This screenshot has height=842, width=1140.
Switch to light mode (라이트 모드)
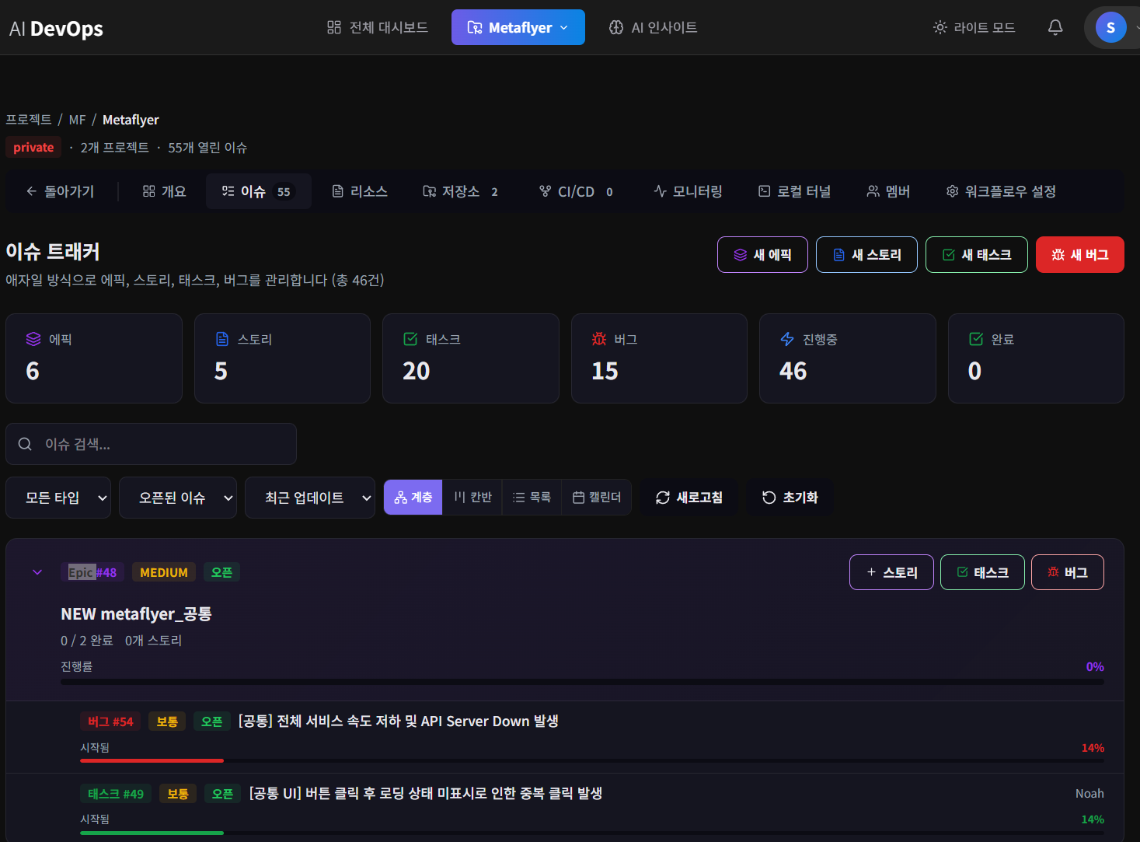(x=974, y=27)
